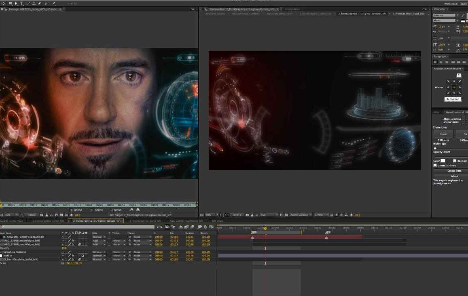The width and height of the screenshot is (468, 296).
Task: Open blending mode dropdown for graphics_texture layer
Action: (99, 252)
